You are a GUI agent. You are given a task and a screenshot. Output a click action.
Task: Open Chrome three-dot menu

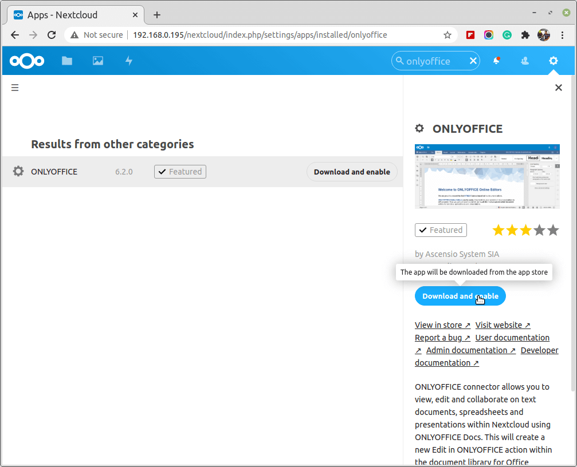tap(562, 35)
